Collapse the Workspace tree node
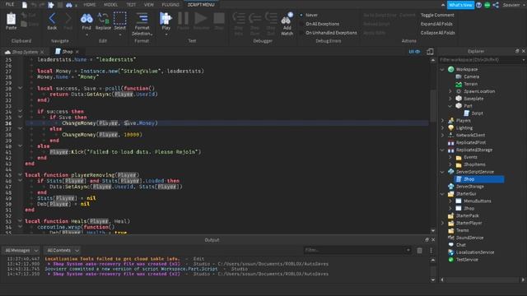Image resolution: width=527 pixels, height=296 pixels. [442, 69]
